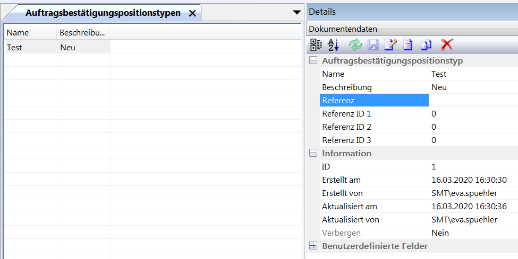Expand the Benutzerdefinierte Felder section
518x259 pixels.
pyautogui.click(x=313, y=246)
